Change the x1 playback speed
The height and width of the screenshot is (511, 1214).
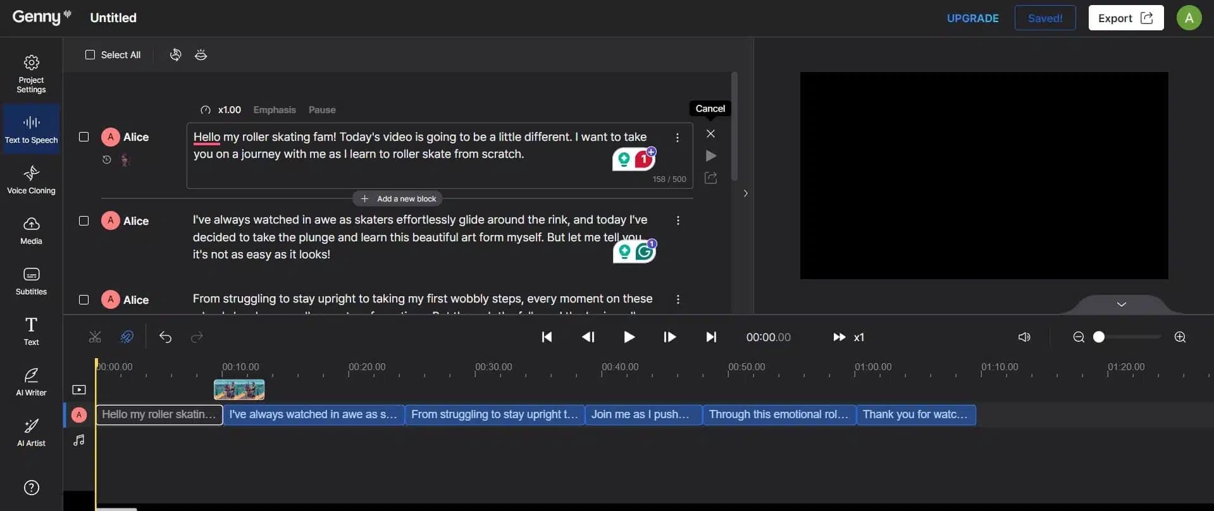click(848, 337)
